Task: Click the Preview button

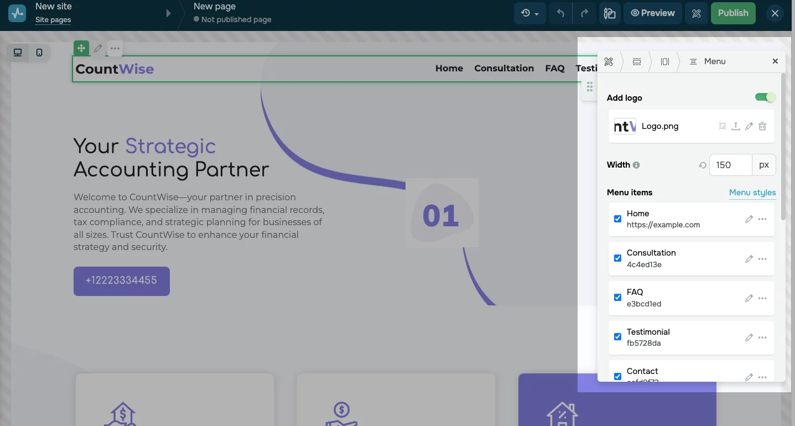Action: (x=653, y=13)
